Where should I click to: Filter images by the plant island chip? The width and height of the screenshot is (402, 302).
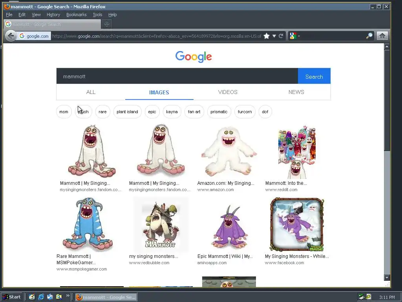128,112
